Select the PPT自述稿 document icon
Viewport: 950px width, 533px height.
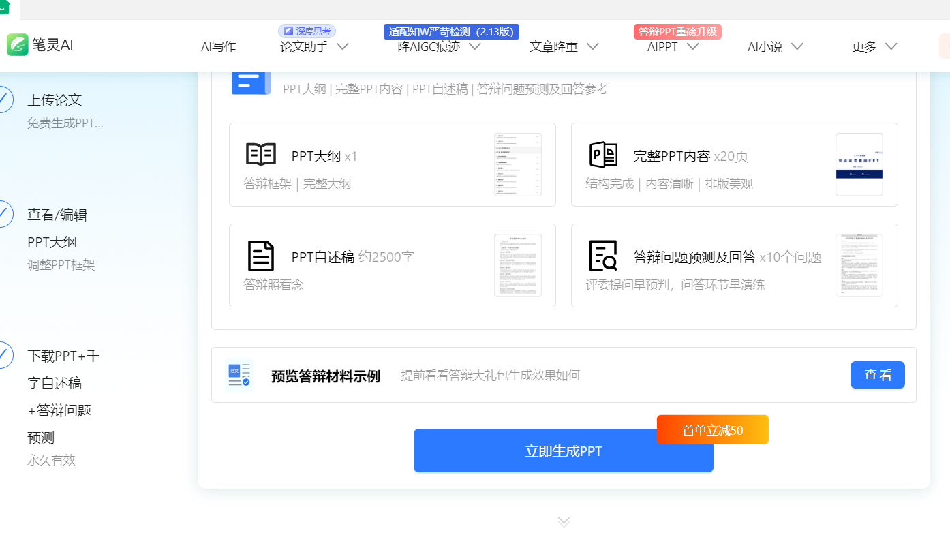260,256
